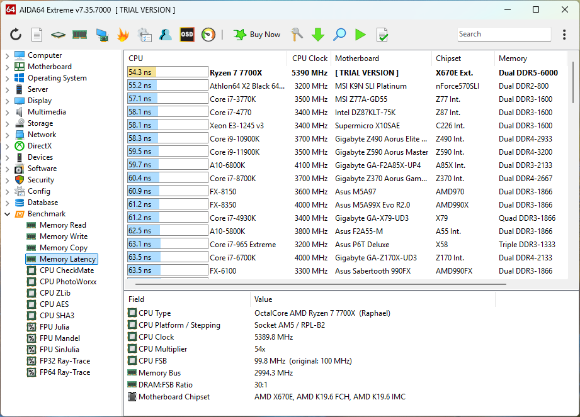This screenshot has height=417, width=580.
Task: Expand the Storage tree node
Action: click(8, 123)
